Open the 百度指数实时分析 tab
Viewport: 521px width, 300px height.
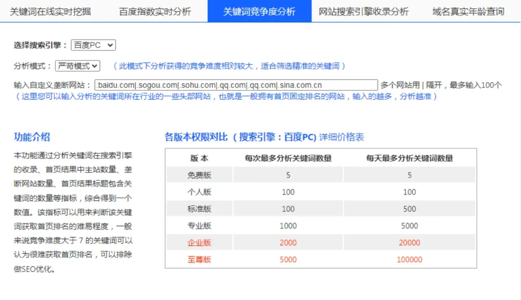(x=155, y=12)
